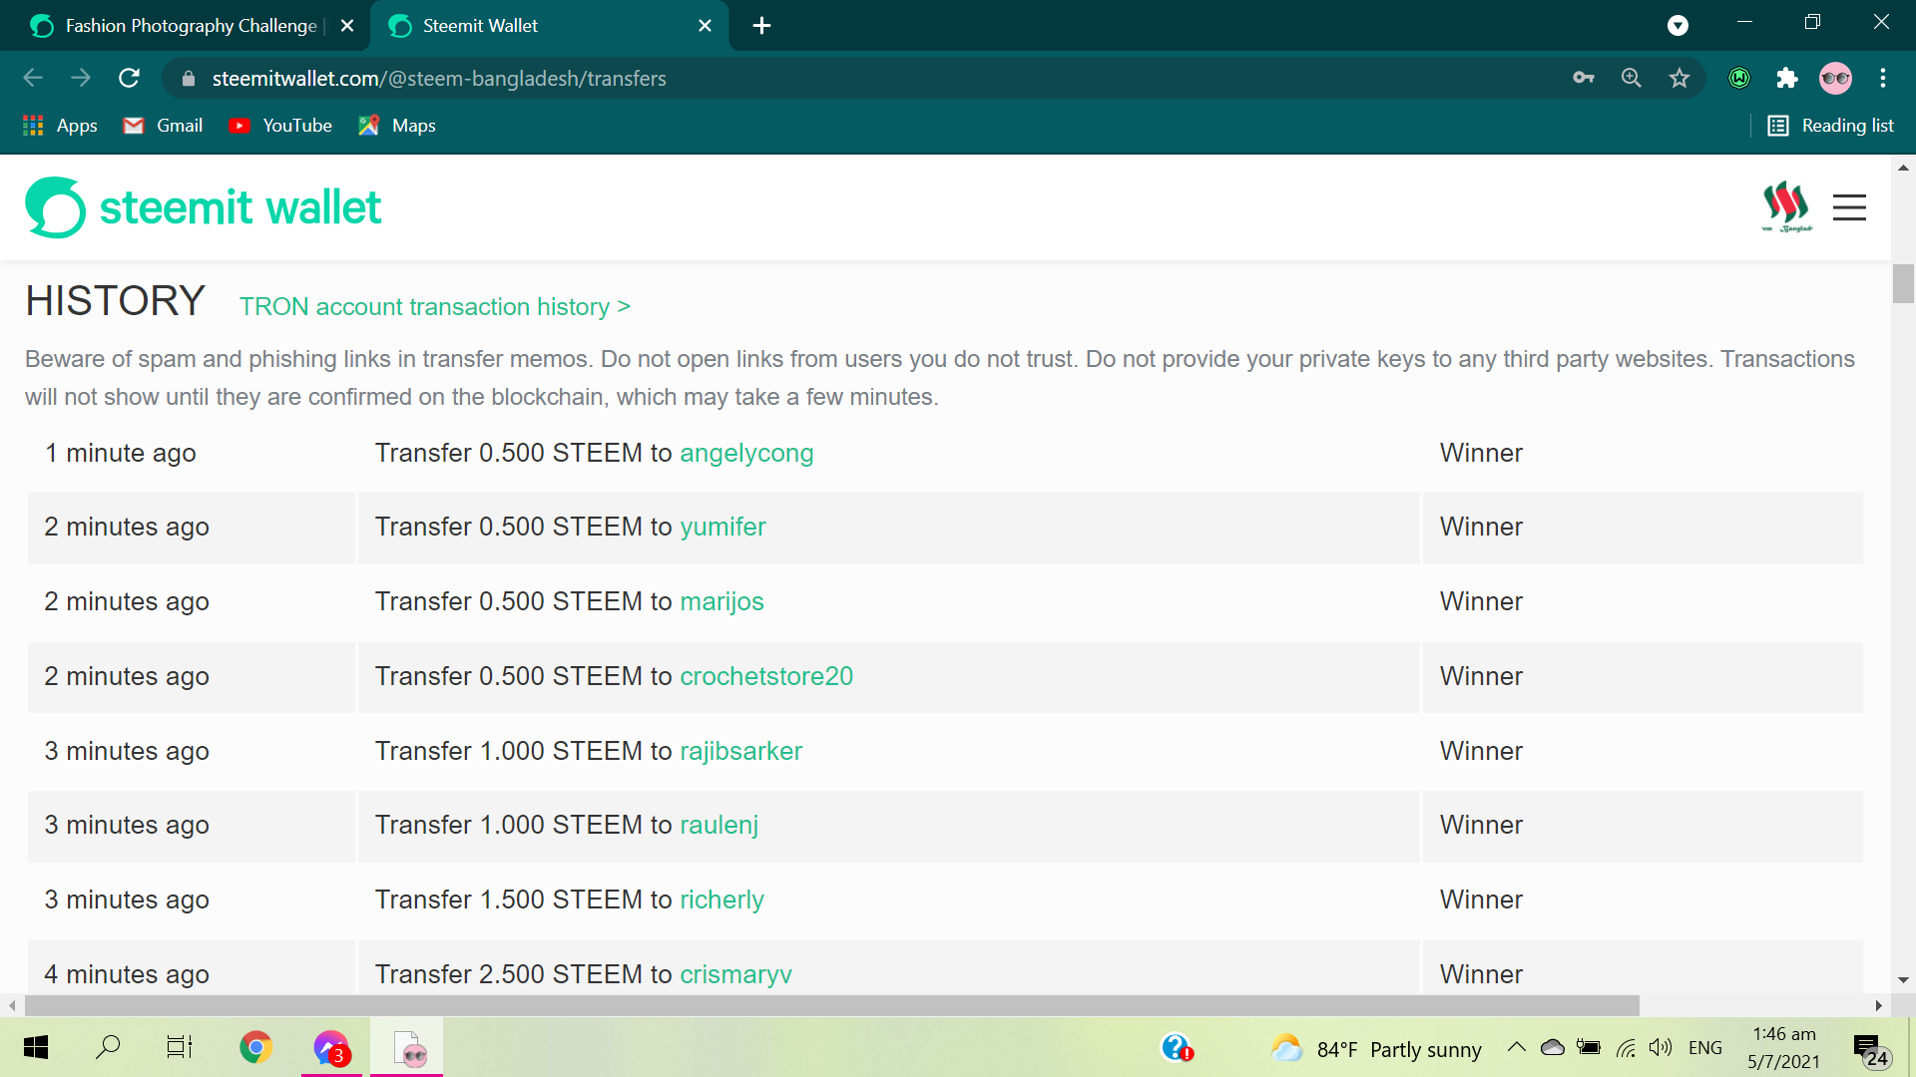Screen dimensions: 1916x1077
Task: Close the Steemit Wallet tab
Action: pyautogui.click(x=706, y=26)
